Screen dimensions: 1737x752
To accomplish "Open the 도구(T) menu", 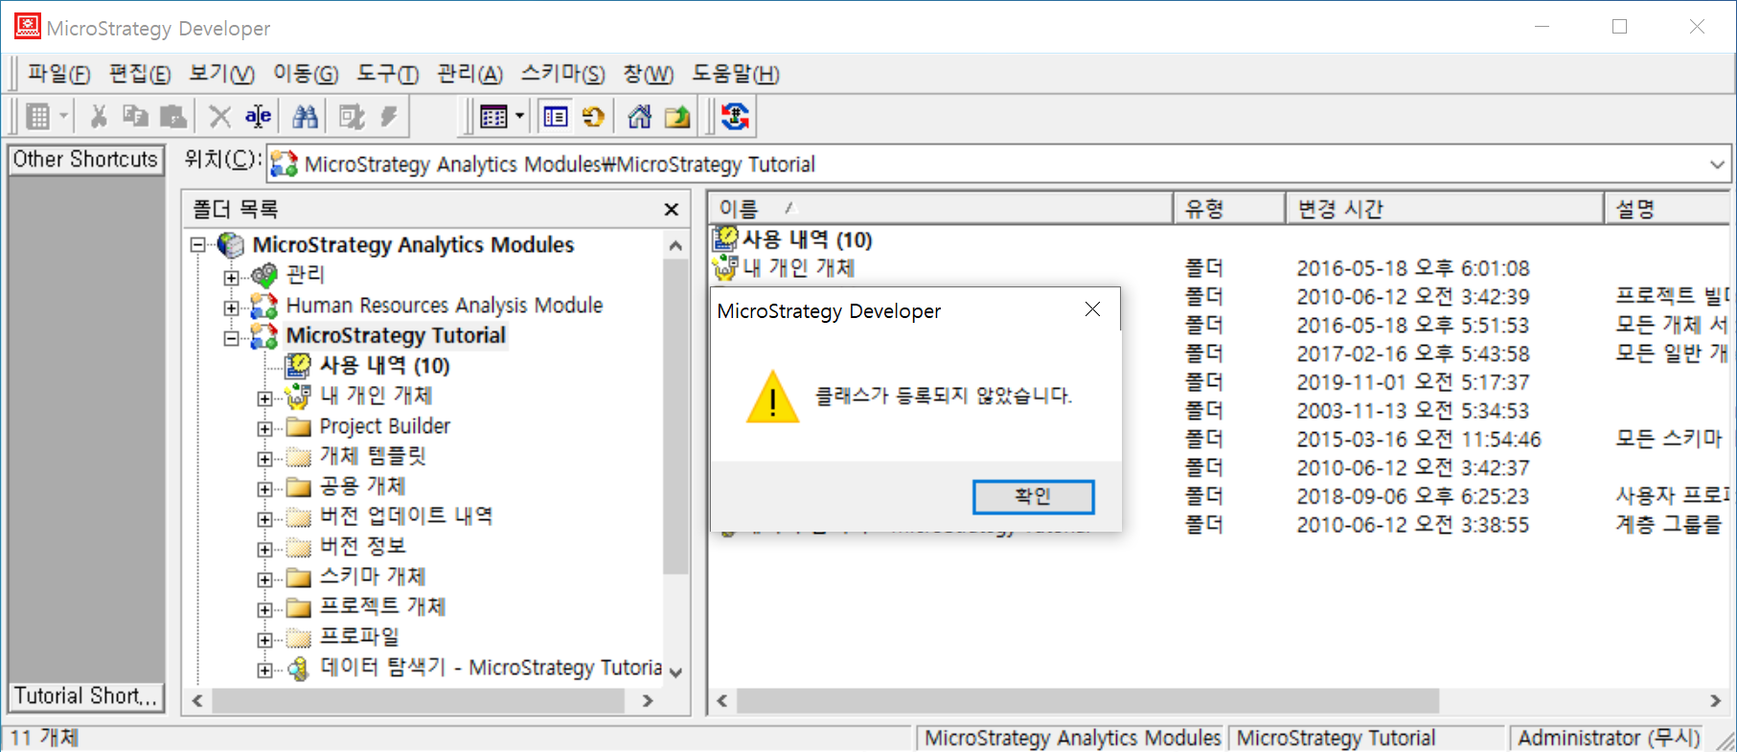I will coord(387,74).
